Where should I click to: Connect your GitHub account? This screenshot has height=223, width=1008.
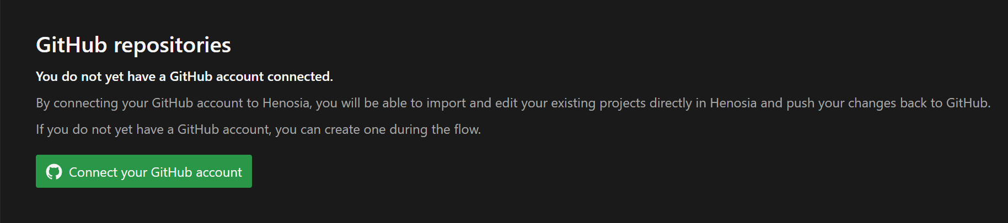pyautogui.click(x=144, y=171)
